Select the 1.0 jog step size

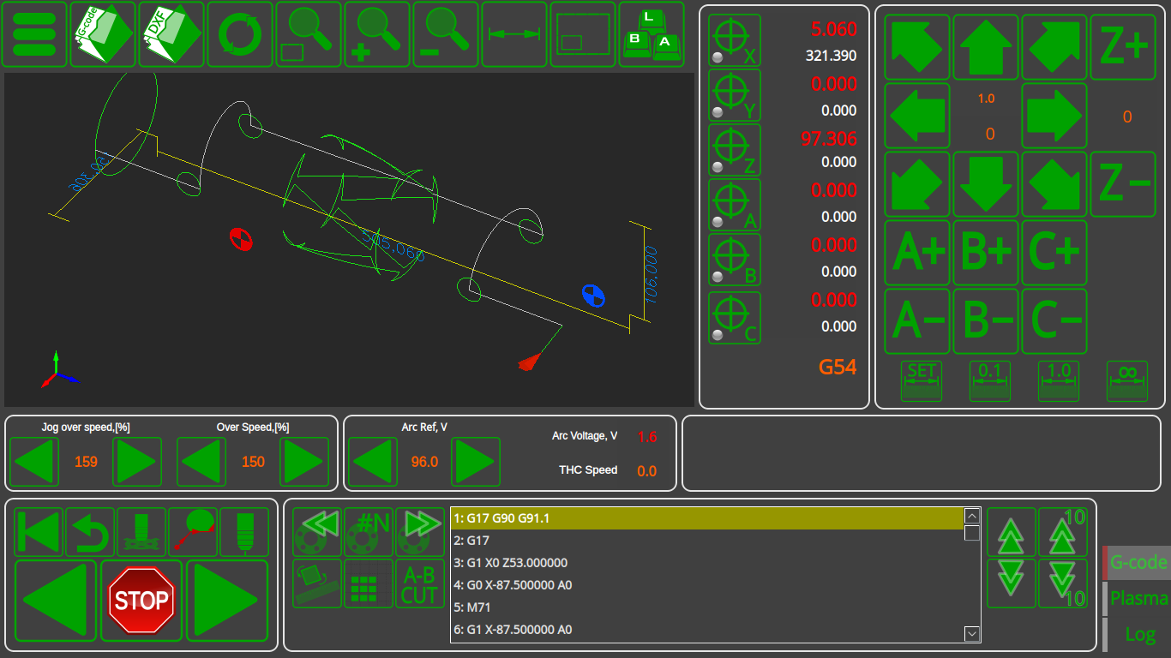click(x=1059, y=381)
